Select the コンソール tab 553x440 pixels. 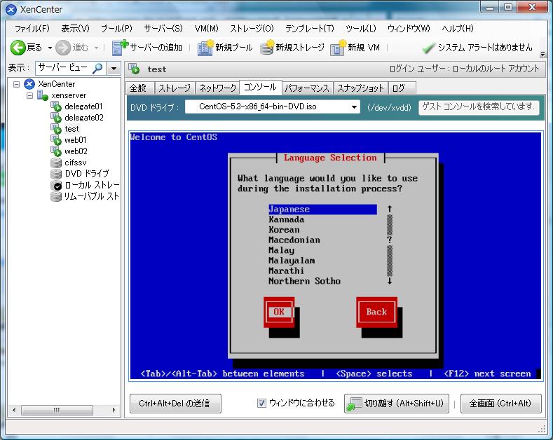260,87
